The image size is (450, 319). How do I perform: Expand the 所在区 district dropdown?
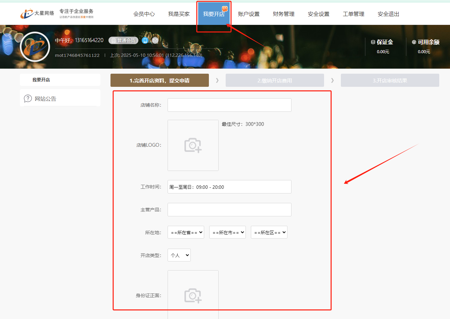(x=269, y=232)
